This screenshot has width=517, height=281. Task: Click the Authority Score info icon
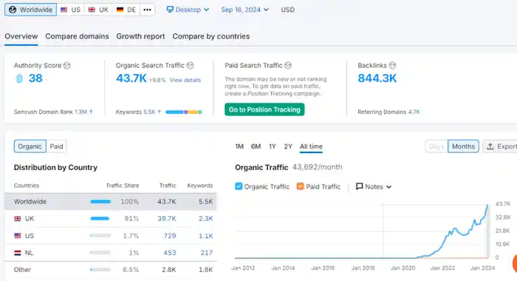pyautogui.click(x=67, y=65)
